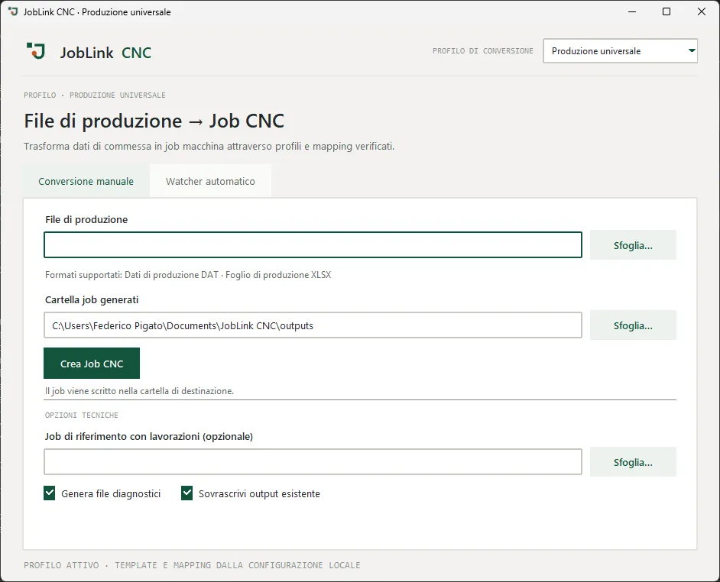The height and width of the screenshot is (582, 720).
Task: Click the 'Trasforma dati di commessa' subtitle text
Action: click(209, 147)
